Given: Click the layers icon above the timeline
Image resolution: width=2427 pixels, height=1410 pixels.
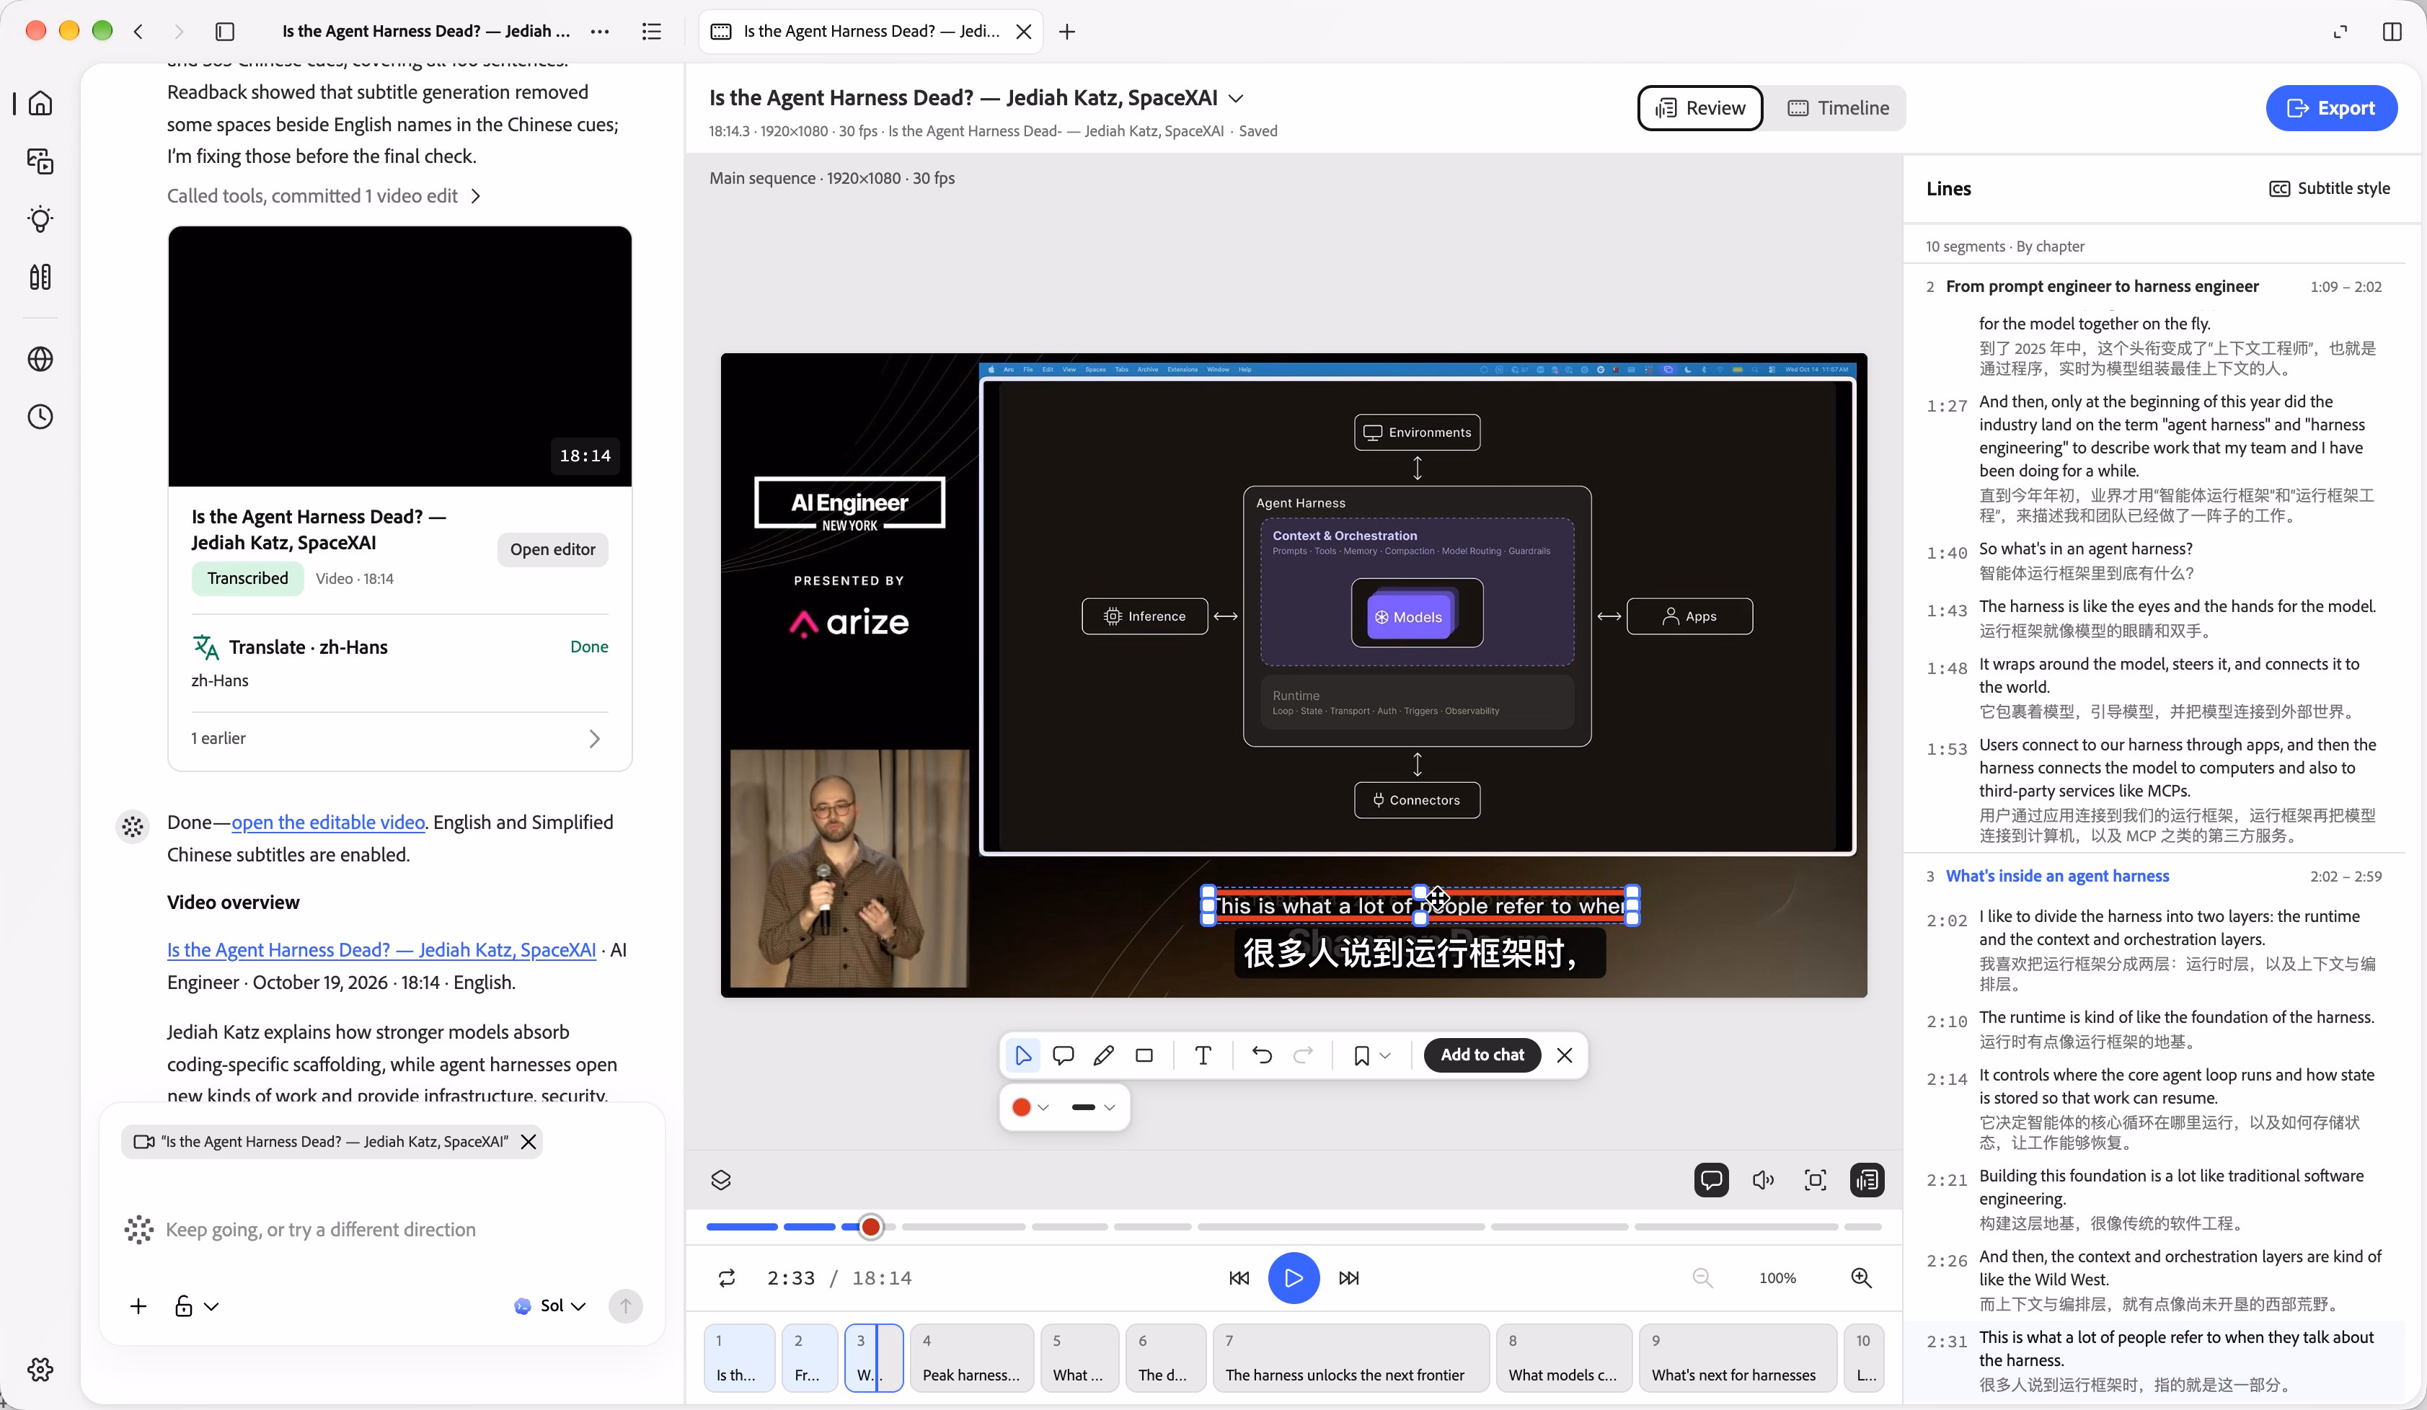Looking at the screenshot, I should (721, 1180).
